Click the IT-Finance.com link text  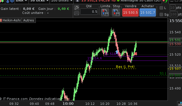click(15, 99)
